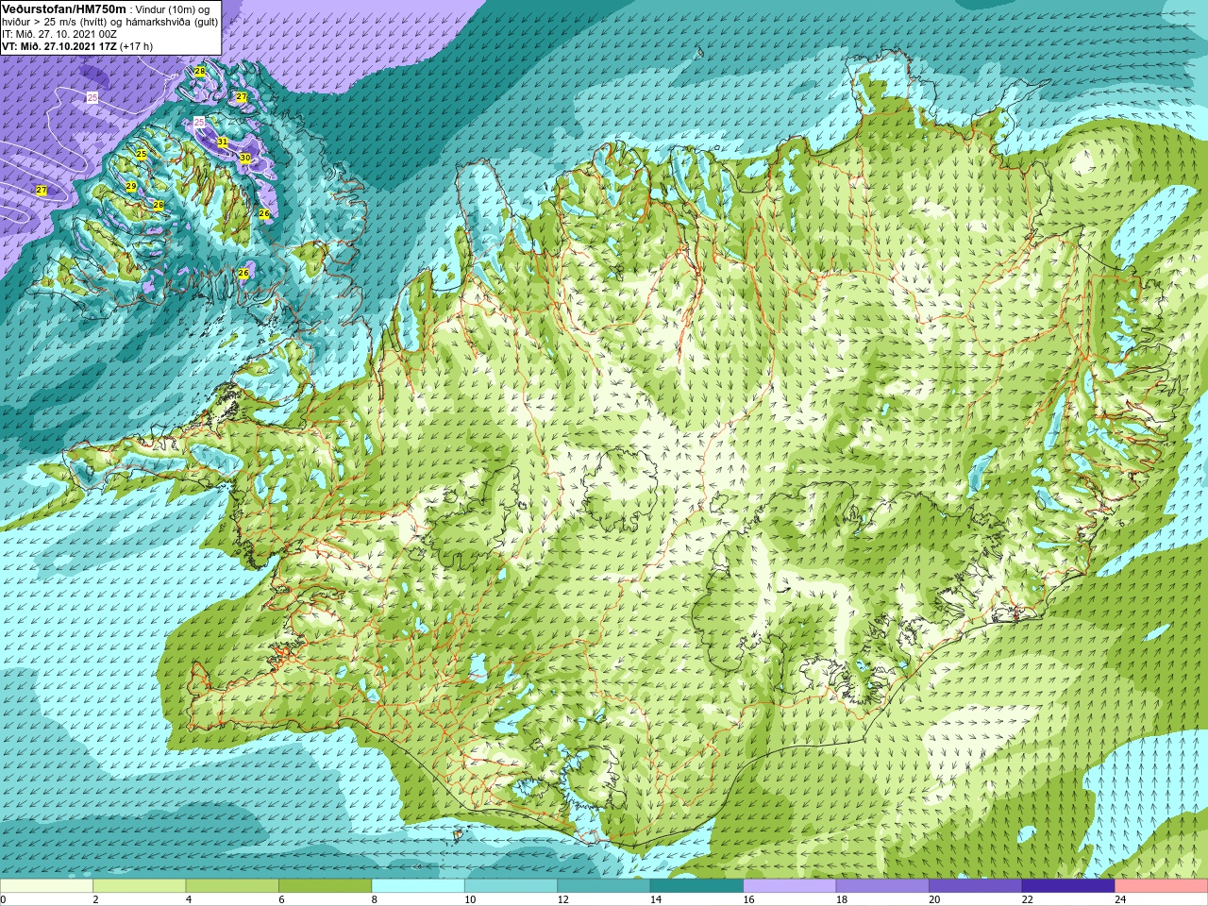Click the lavender 16–18 m/s legend color
This screenshot has height=906, width=1208.
[x=790, y=885]
